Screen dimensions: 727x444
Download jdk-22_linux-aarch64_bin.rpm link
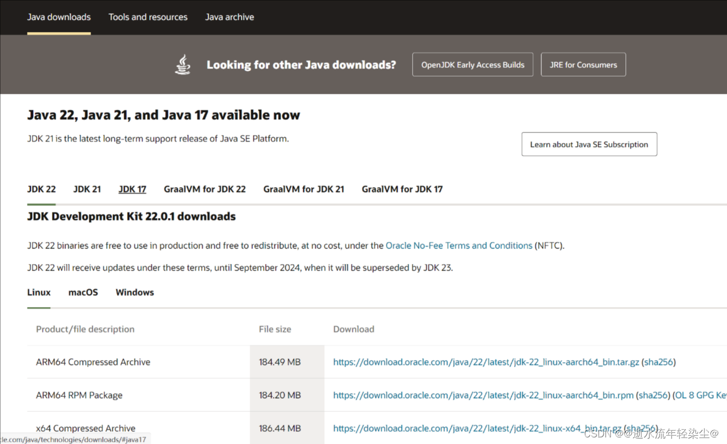[x=483, y=395]
